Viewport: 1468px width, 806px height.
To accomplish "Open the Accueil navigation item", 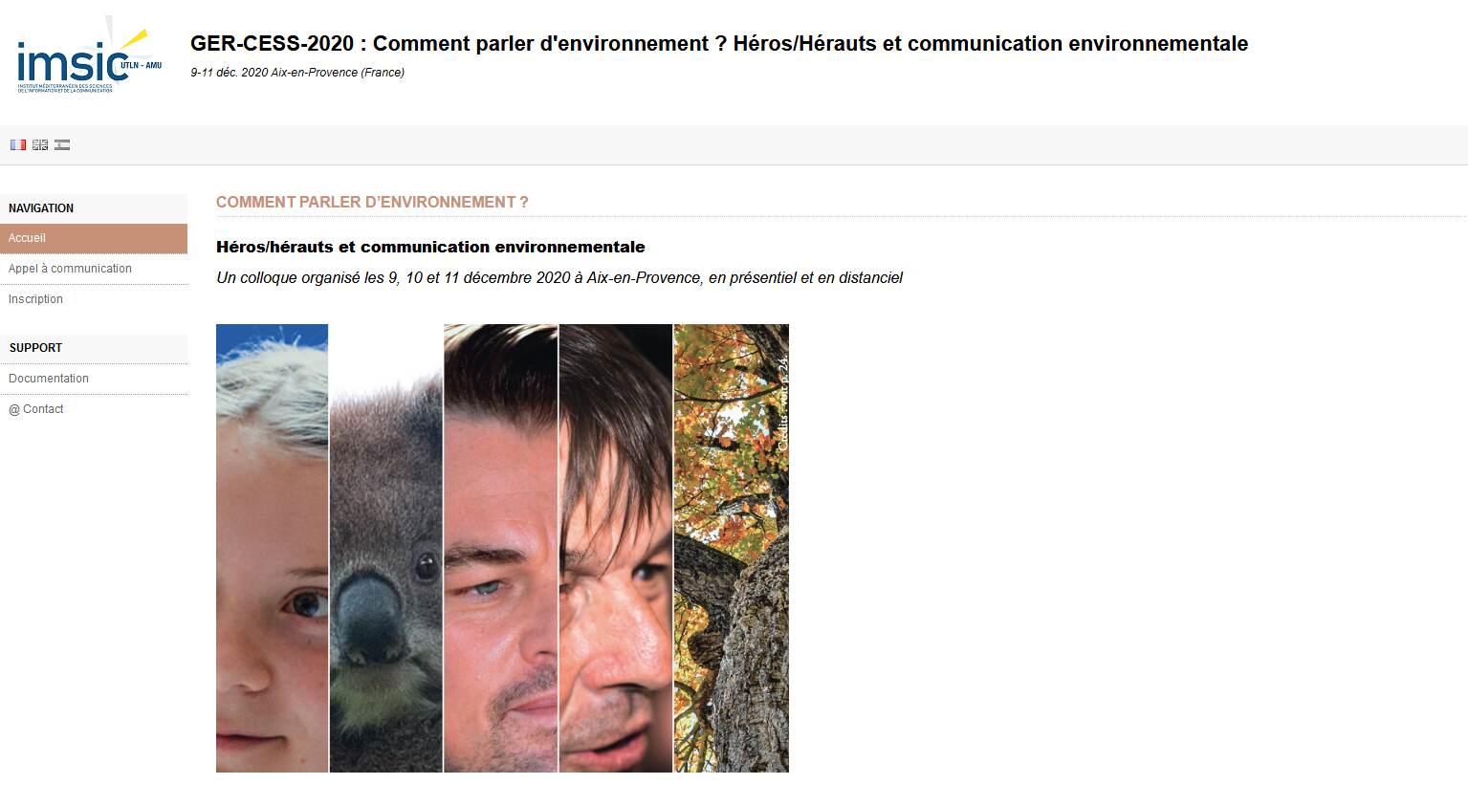I will point(94,238).
